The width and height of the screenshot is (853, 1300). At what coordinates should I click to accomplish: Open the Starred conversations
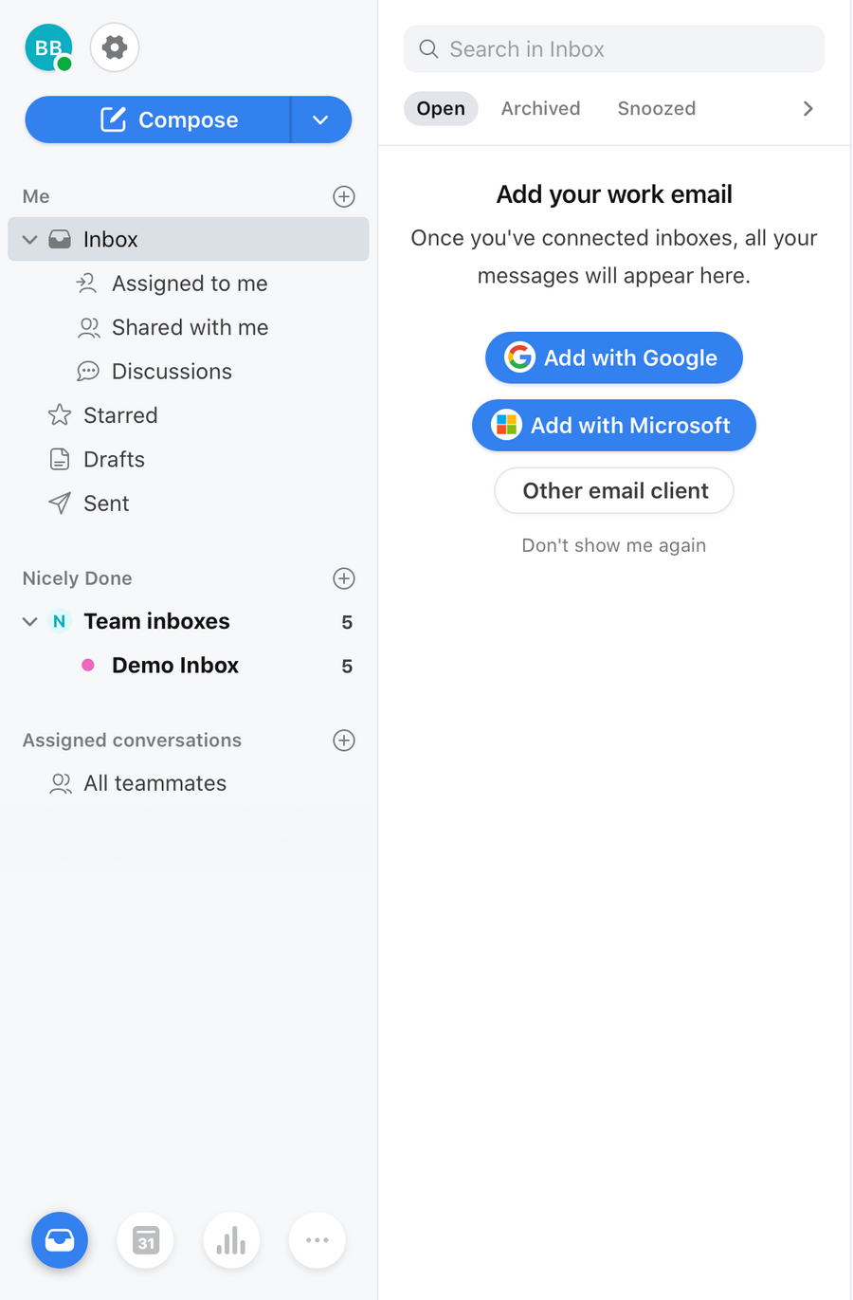[x=119, y=415]
